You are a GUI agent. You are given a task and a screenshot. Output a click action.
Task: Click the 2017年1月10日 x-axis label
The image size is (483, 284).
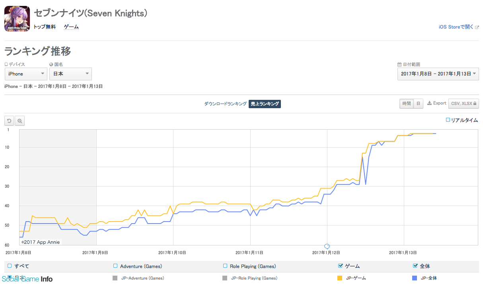point(172,252)
